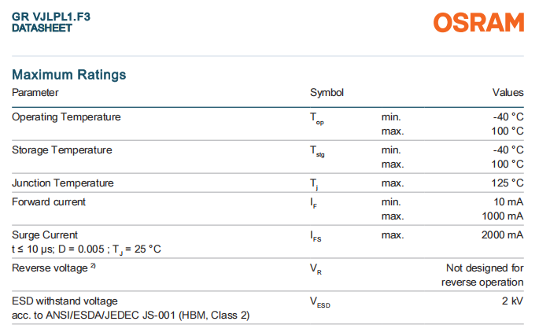Select the Storage Temperature row label
539x336 pixels.
61,150
